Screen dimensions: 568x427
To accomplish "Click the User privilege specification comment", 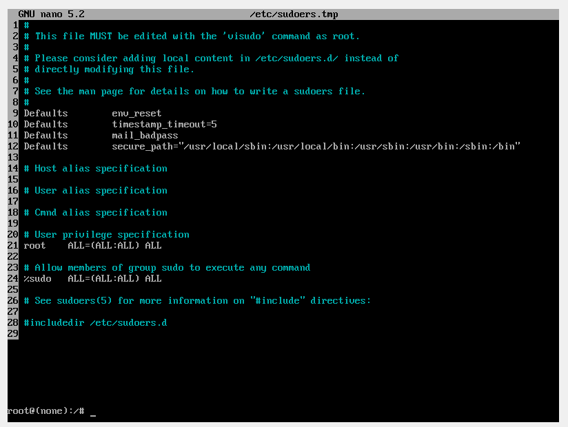I will pyautogui.click(x=106, y=235).
